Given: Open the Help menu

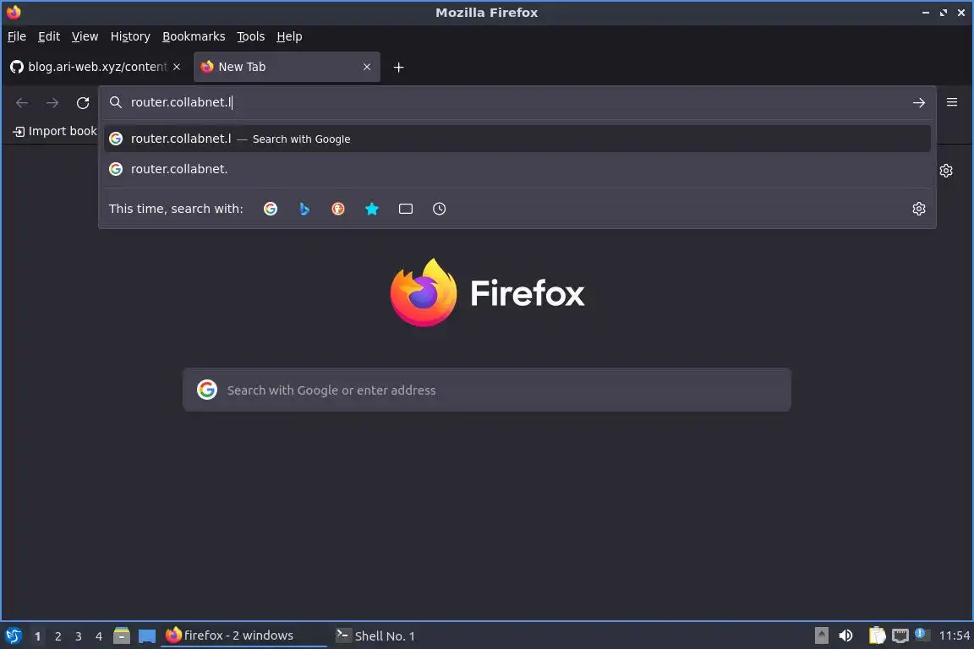Looking at the screenshot, I should point(289,36).
